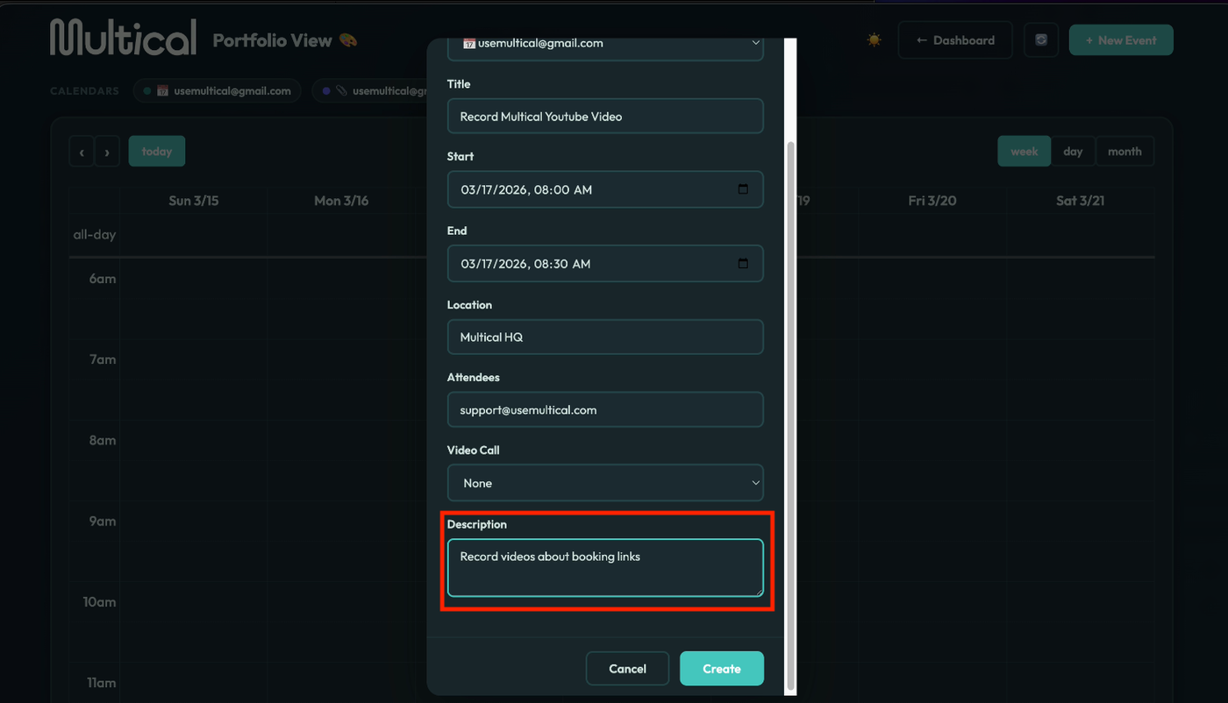
Task: Click the New Event button
Action: pos(1121,40)
